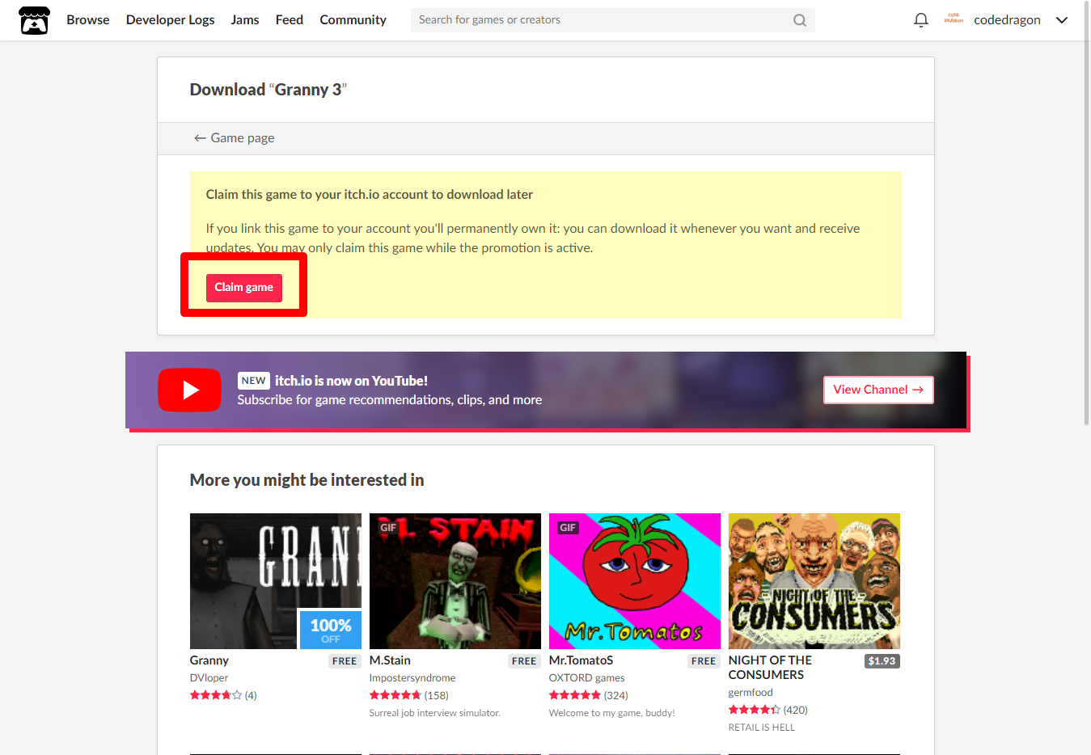Click the 100% OFF sale badge on Granny
The image size is (1091, 755).
[x=331, y=630]
